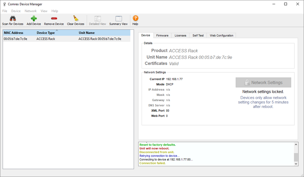The width and height of the screenshot is (304, 177).
Task: Open the Licenses tab
Action: coord(180,36)
